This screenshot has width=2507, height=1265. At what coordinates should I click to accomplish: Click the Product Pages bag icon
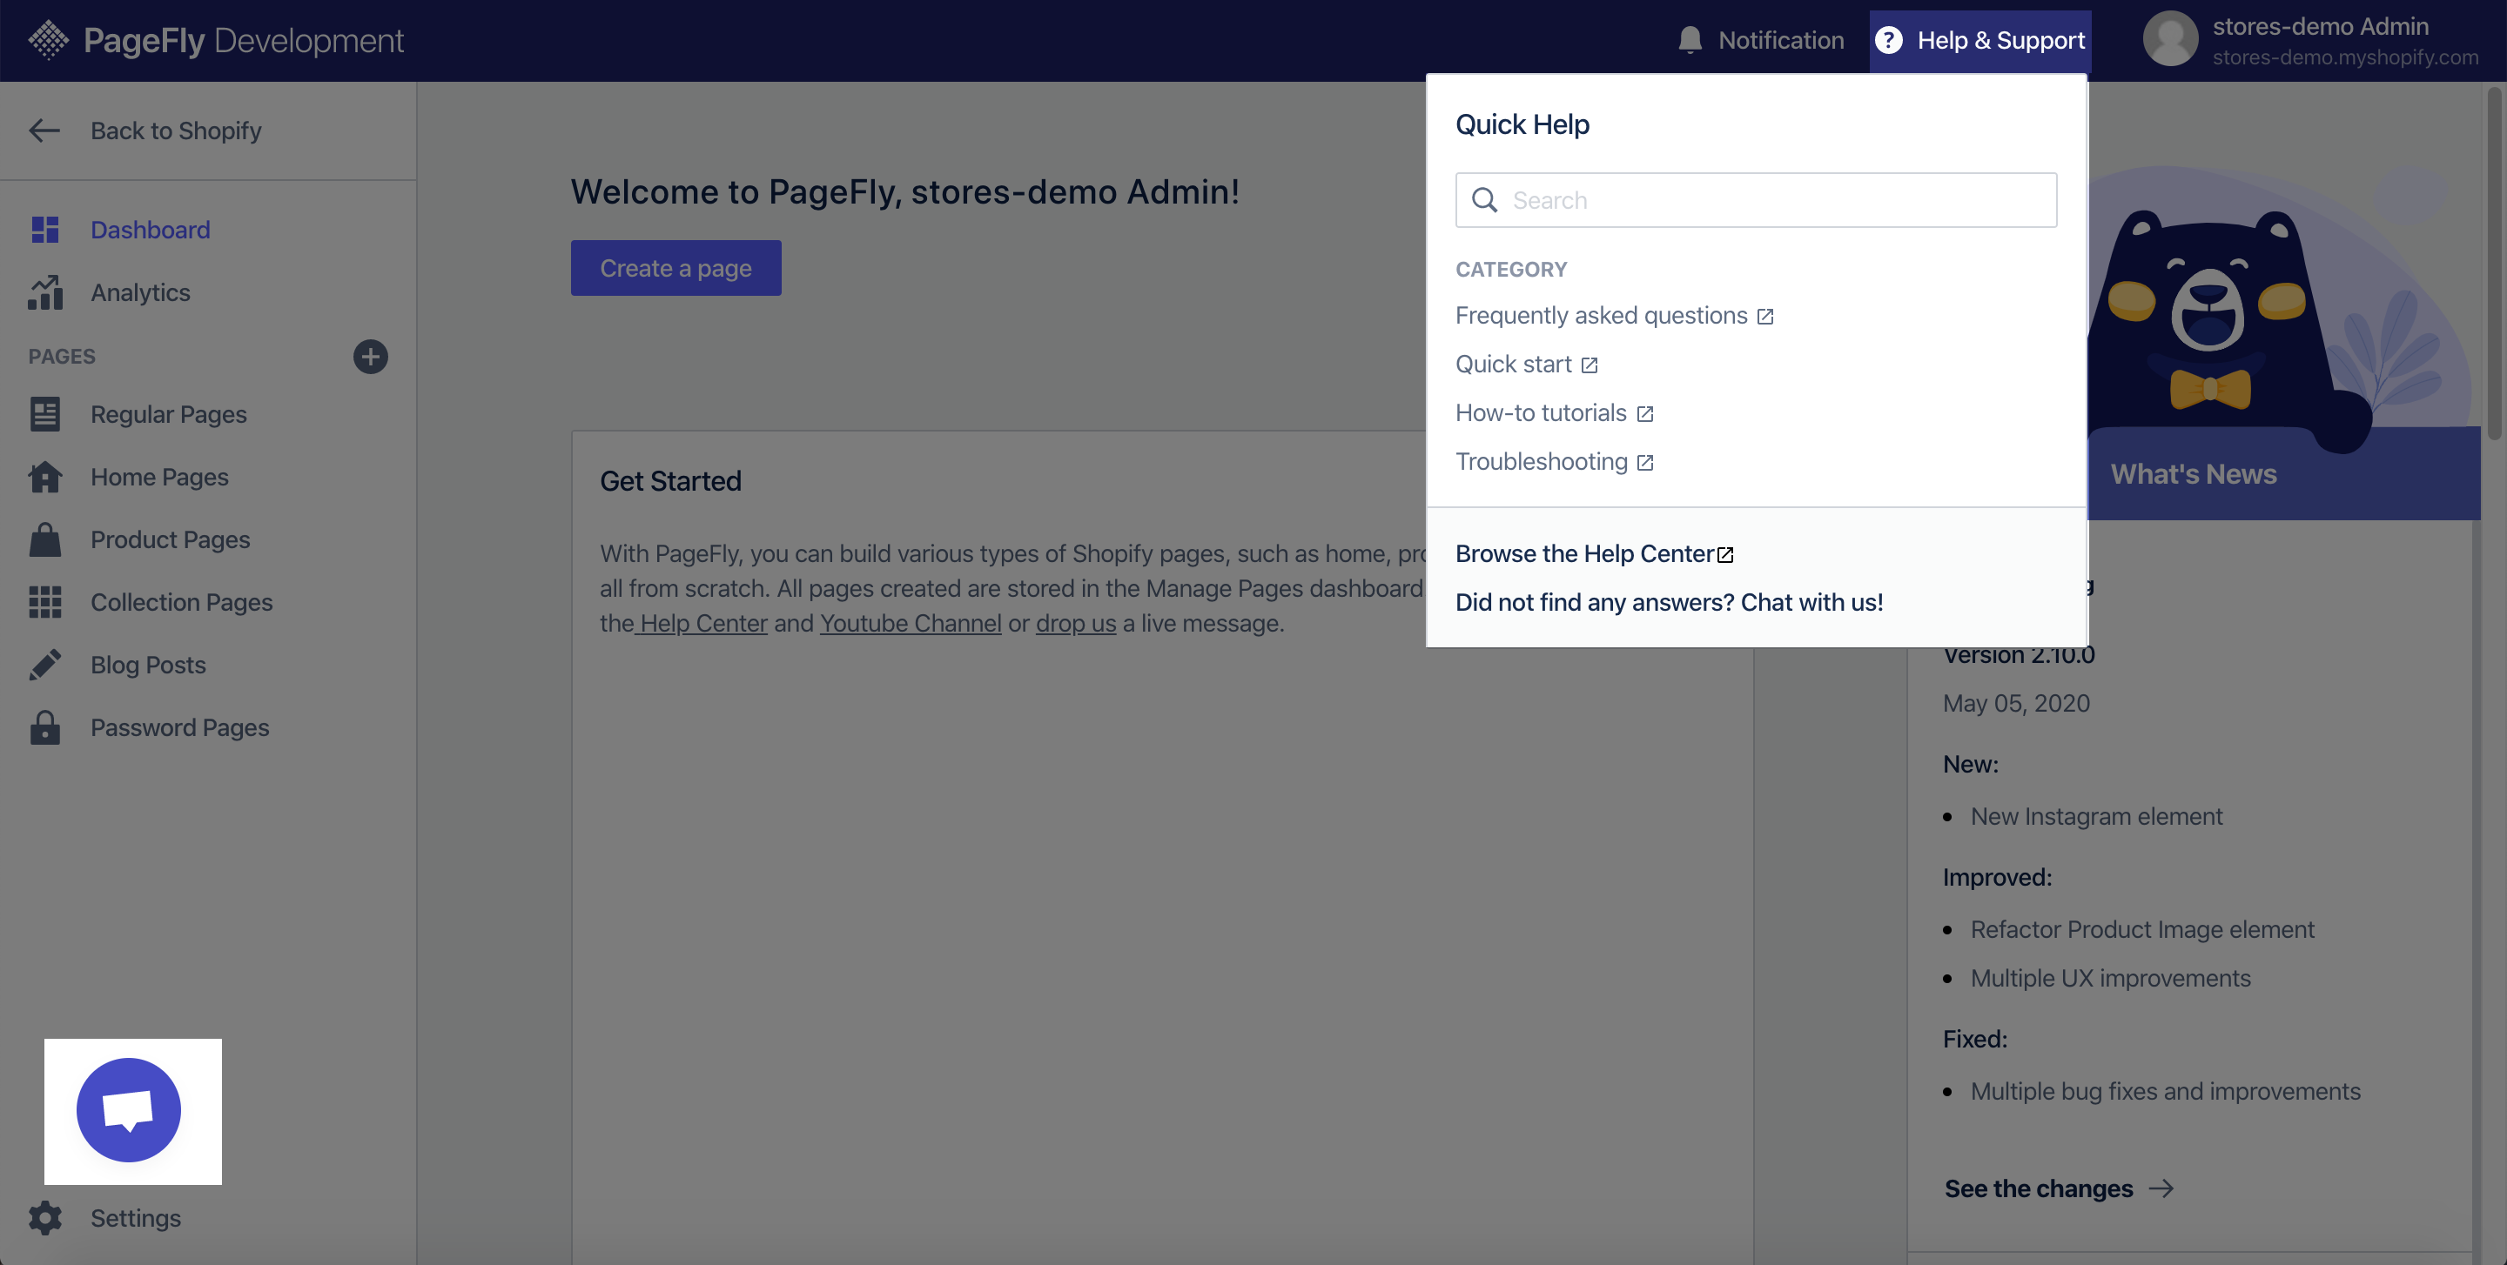(44, 539)
